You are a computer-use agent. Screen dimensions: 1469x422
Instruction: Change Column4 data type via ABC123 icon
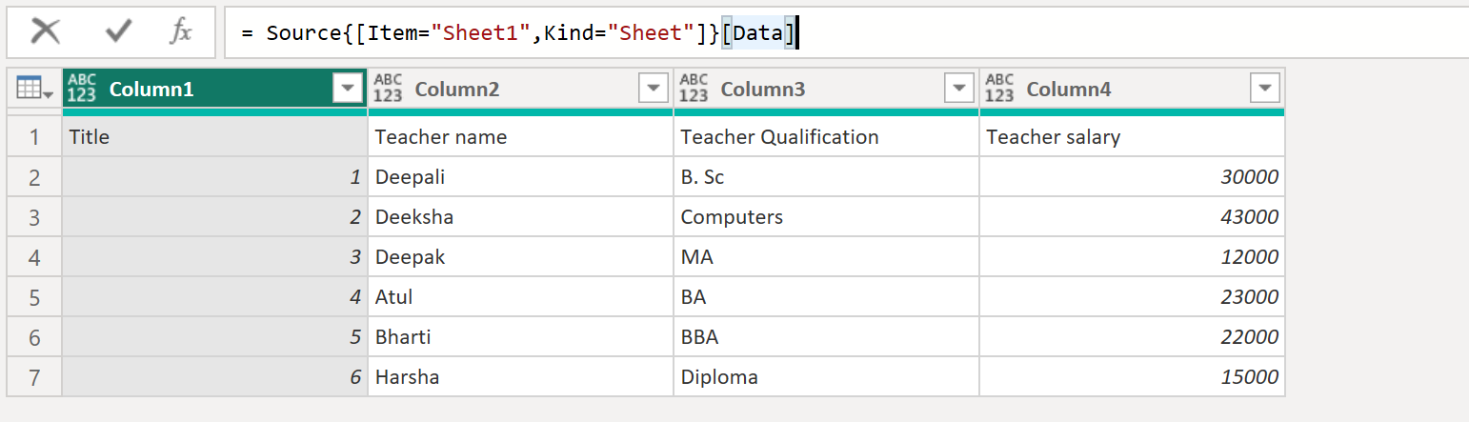click(x=999, y=89)
